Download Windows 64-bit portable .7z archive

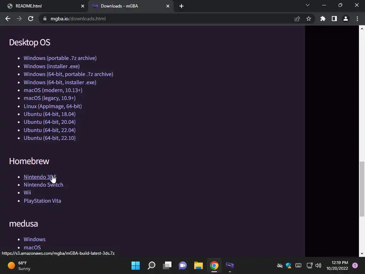point(68,74)
